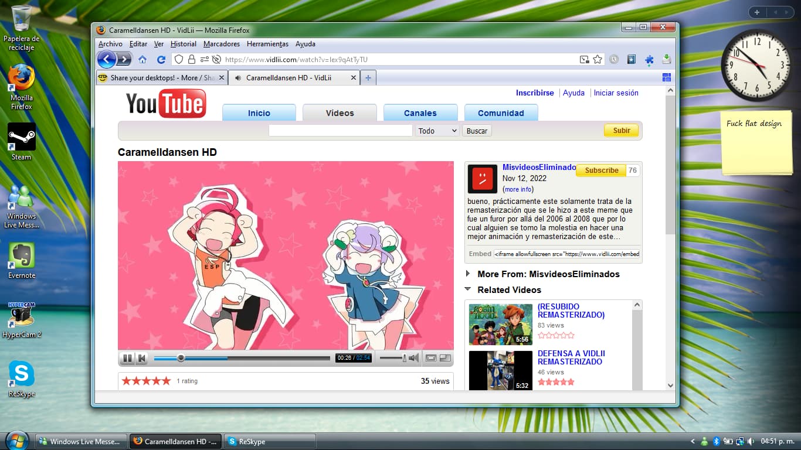Reload the page with the refresh icon
This screenshot has height=450, width=801.
pos(161,59)
